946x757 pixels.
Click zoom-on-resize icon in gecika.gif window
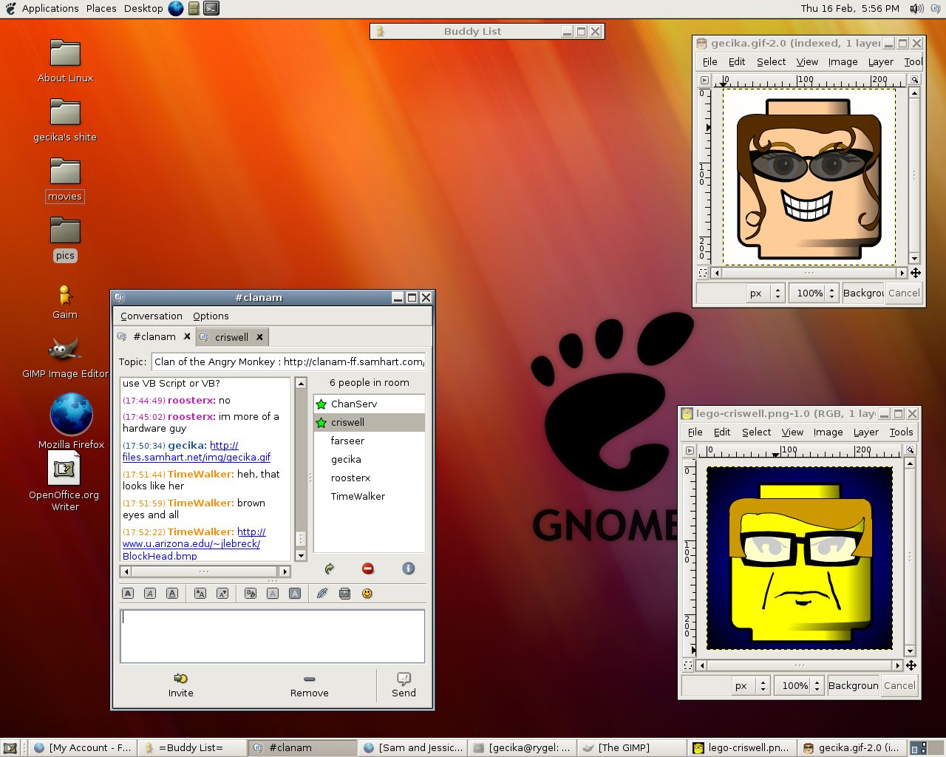click(914, 79)
